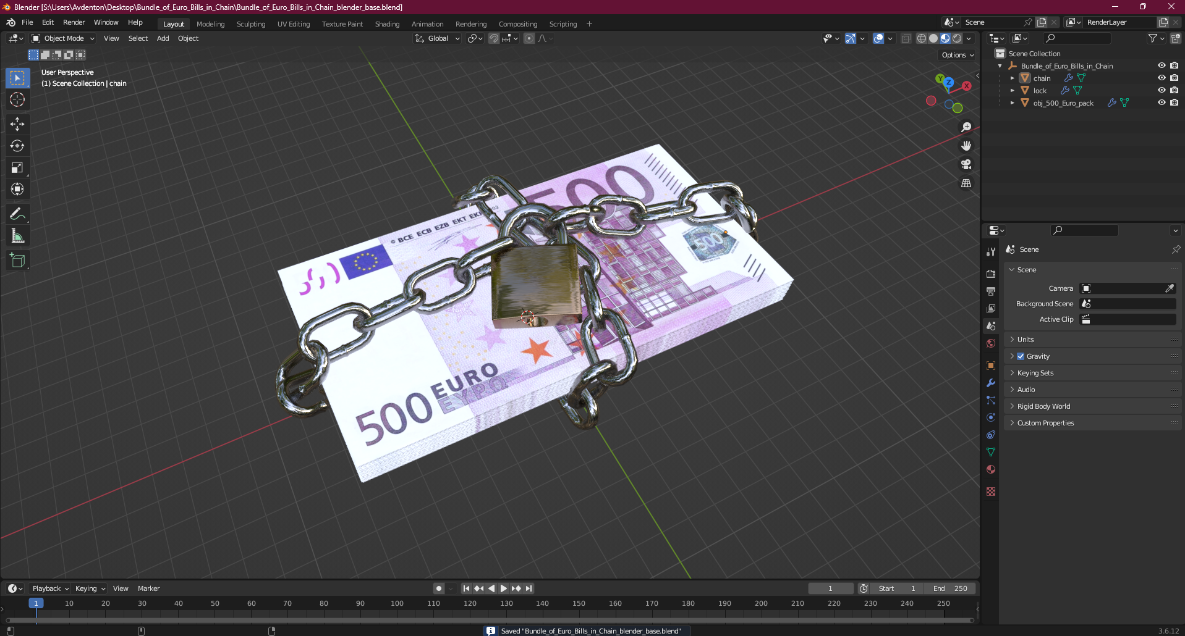Open the Physics properties tab

tap(991, 417)
